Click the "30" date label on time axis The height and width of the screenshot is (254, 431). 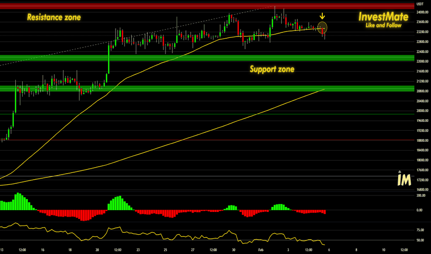pos(234,250)
